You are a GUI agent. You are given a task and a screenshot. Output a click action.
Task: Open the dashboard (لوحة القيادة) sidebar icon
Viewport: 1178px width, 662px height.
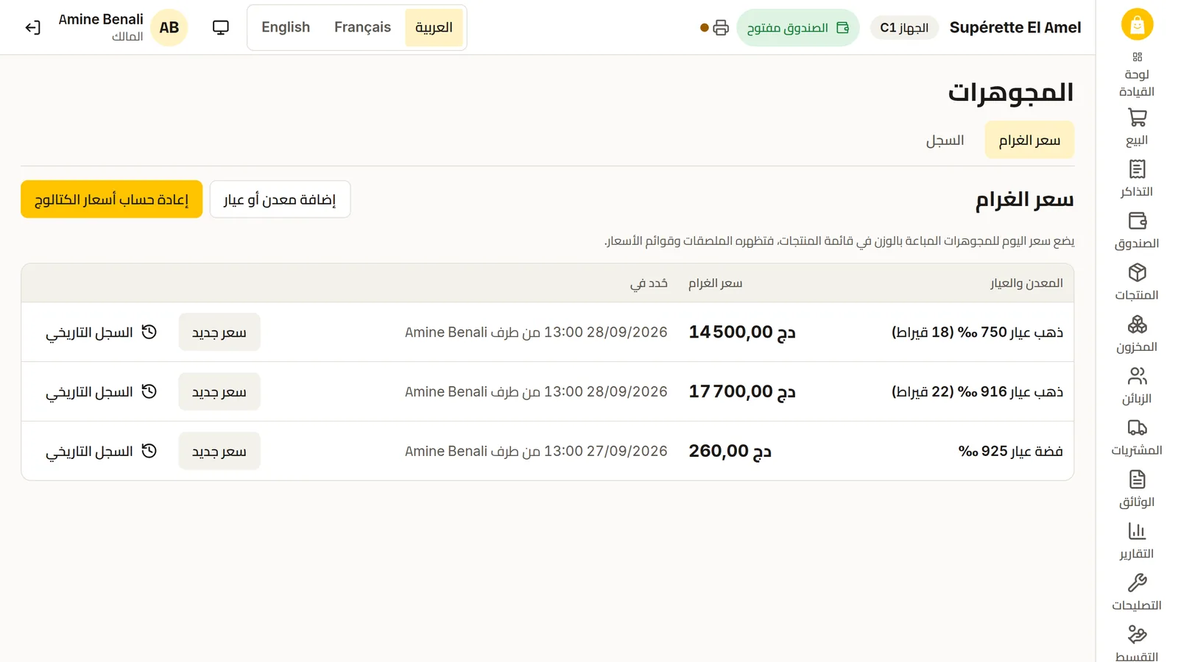pos(1137,74)
